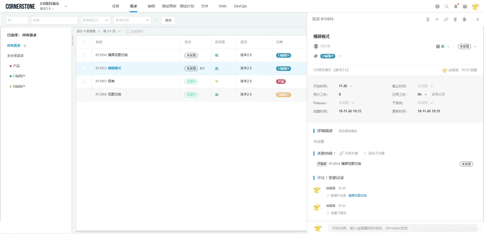Go to previous page arrow in list pager
Image resolution: width=484 pixels, height=234 pixels.
pyautogui.click(x=99, y=31)
